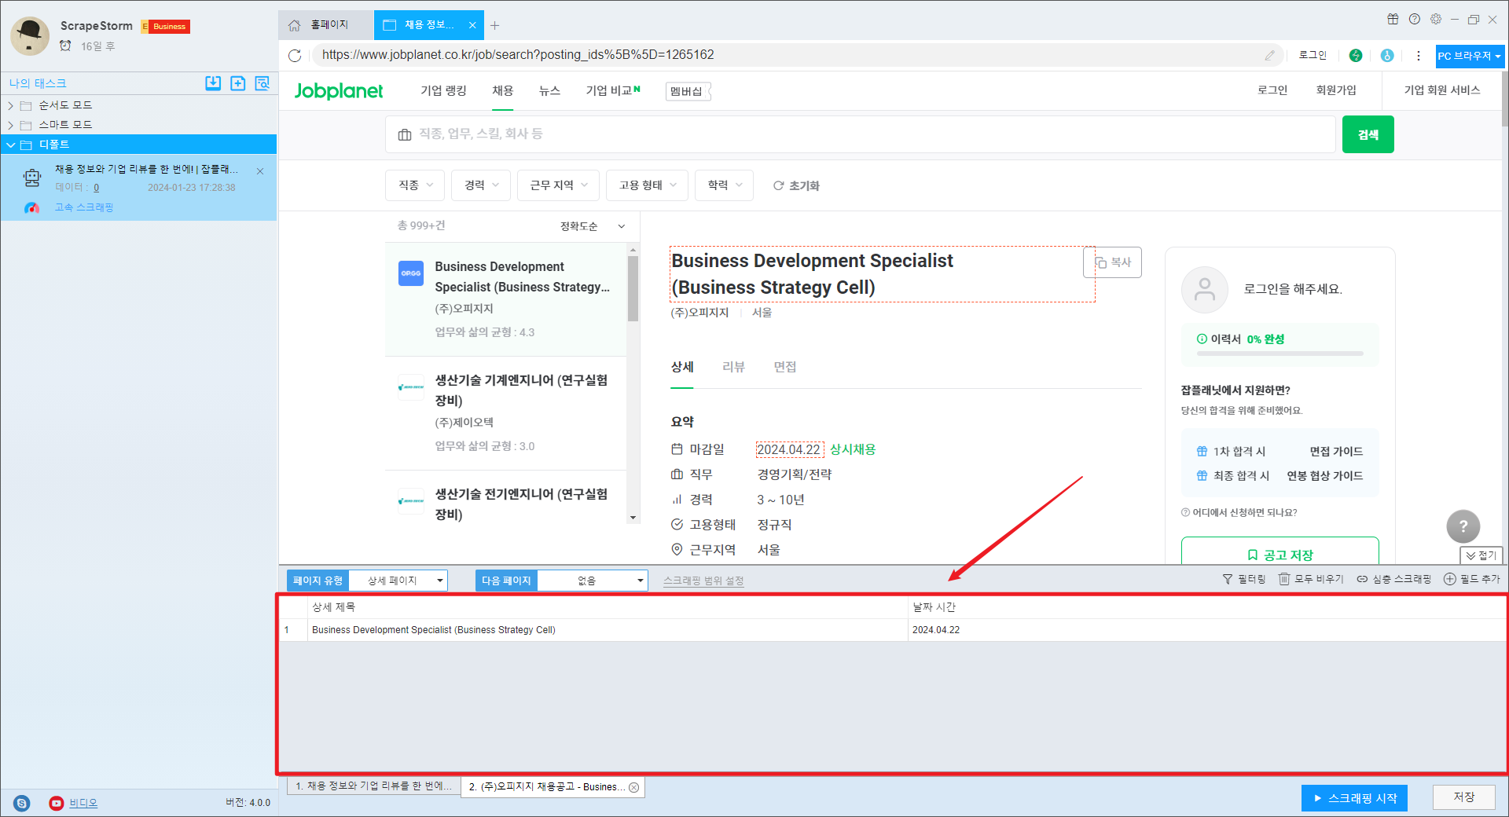Click the robot icon of the 채용 정보 task
The width and height of the screenshot is (1509, 817).
tap(32, 178)
